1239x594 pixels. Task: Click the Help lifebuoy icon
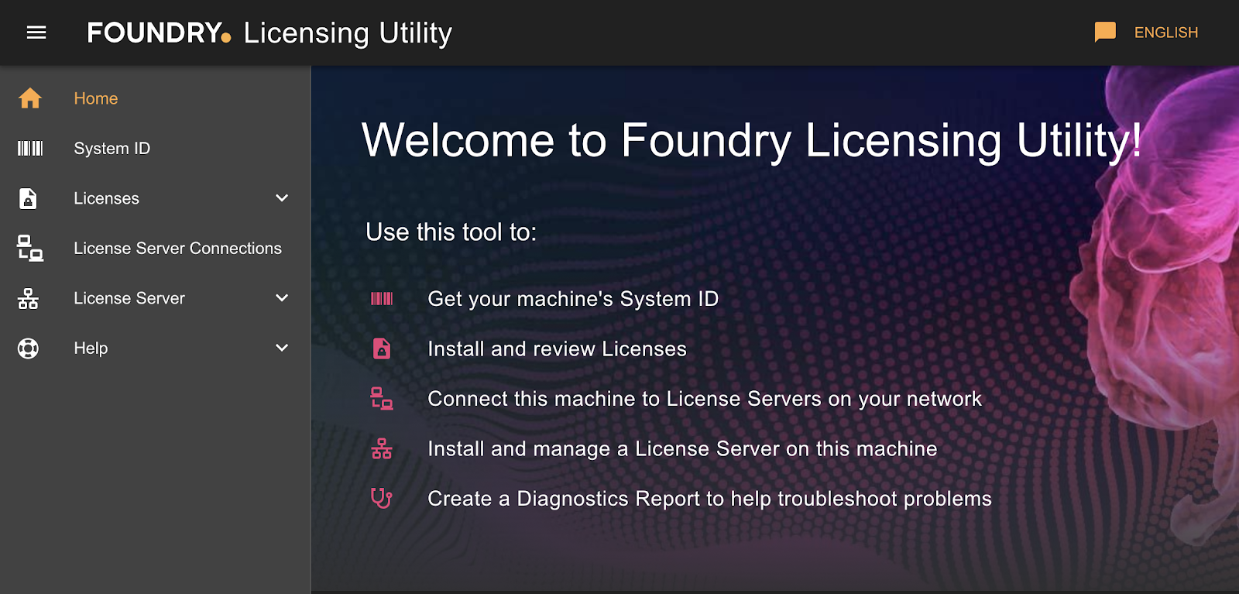(x=29, y=349)
